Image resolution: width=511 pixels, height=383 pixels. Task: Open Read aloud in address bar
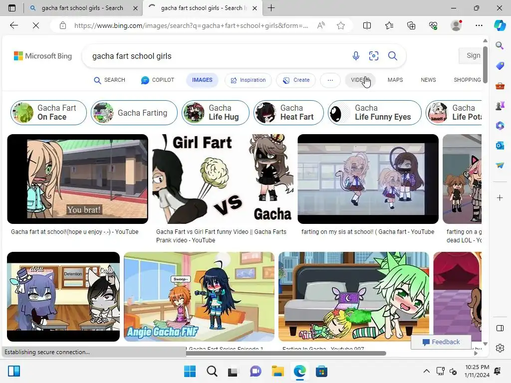tap(321, 25)
